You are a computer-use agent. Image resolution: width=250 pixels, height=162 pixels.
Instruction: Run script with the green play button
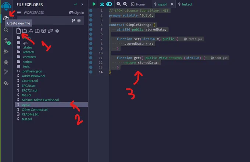click(x=94, y=4)
